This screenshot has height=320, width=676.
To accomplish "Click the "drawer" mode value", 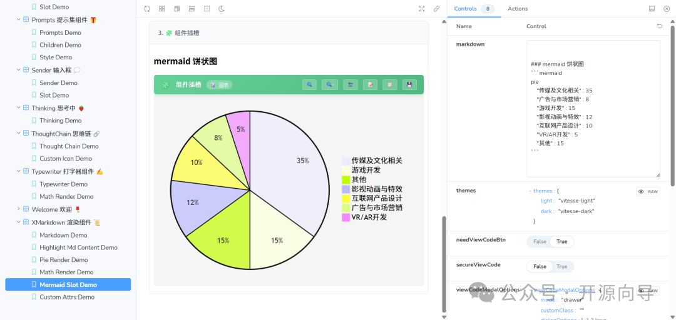I will pyautogui.click(x=572, y=300).
